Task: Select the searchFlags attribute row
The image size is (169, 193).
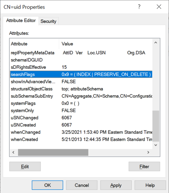Action: coord(81,74)
